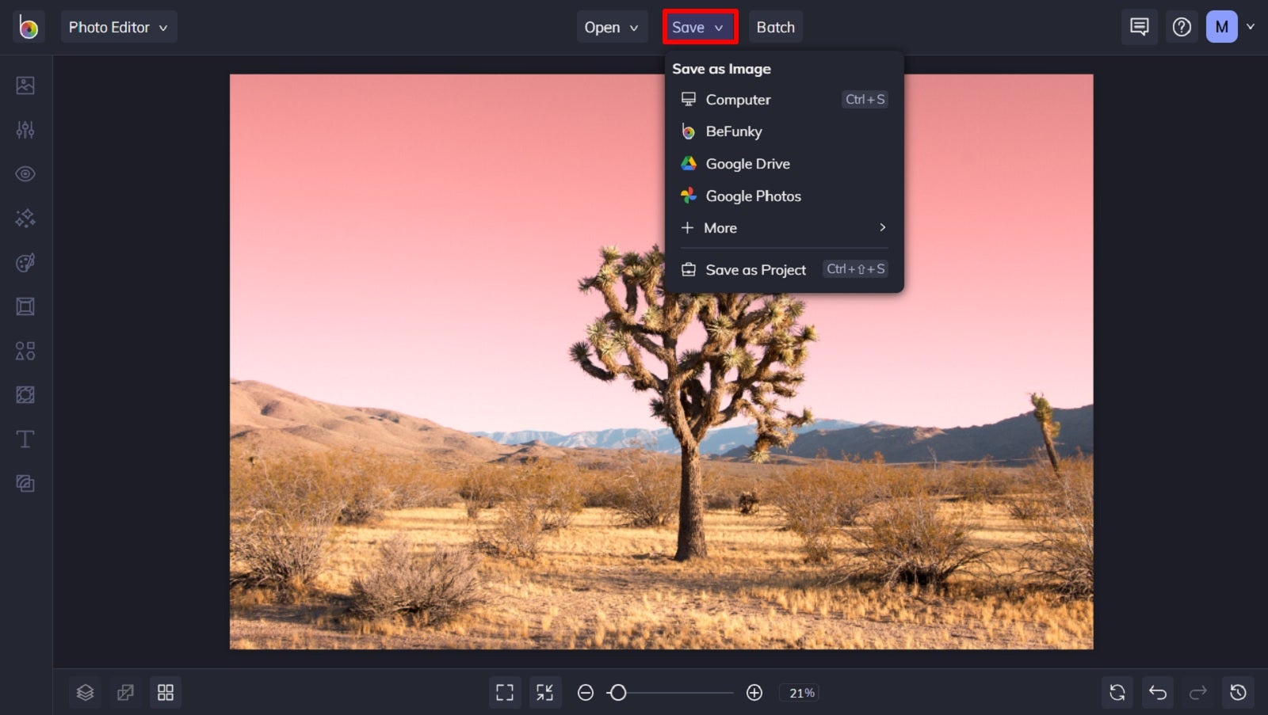Open the Artsy palette tools
The width and height of the screenshot is (1268, 715).
25,262
